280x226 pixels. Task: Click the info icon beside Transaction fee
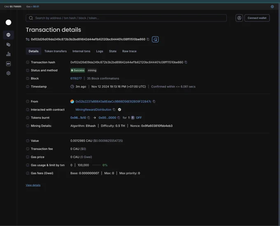click(x=28, y=149)
